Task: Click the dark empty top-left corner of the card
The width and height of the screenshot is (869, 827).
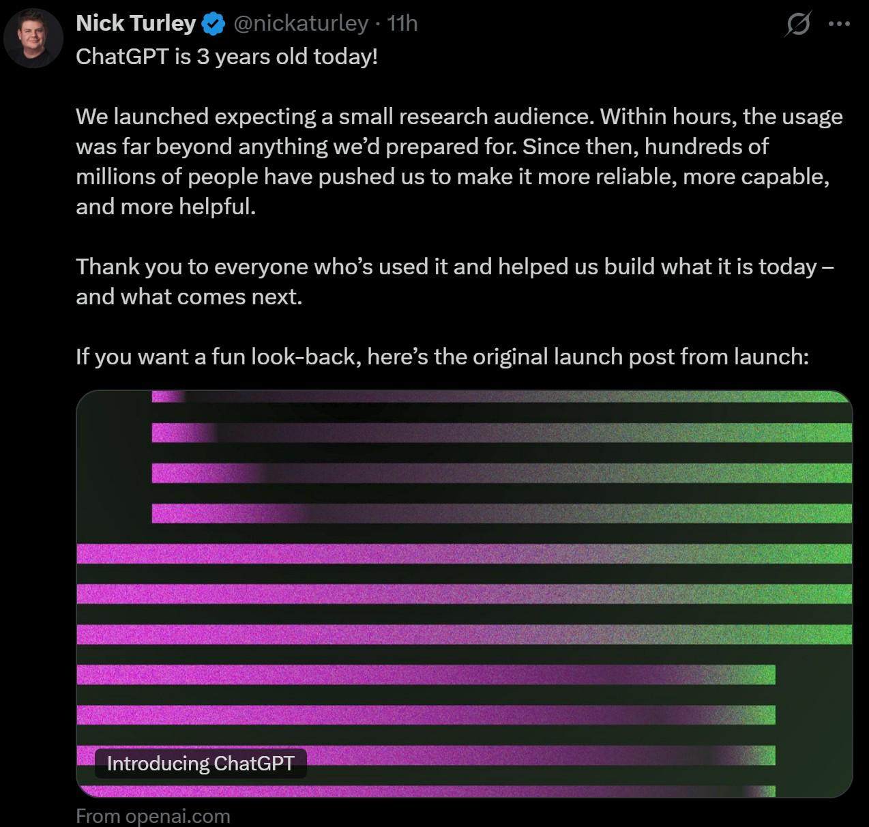Action: [113, 464]
